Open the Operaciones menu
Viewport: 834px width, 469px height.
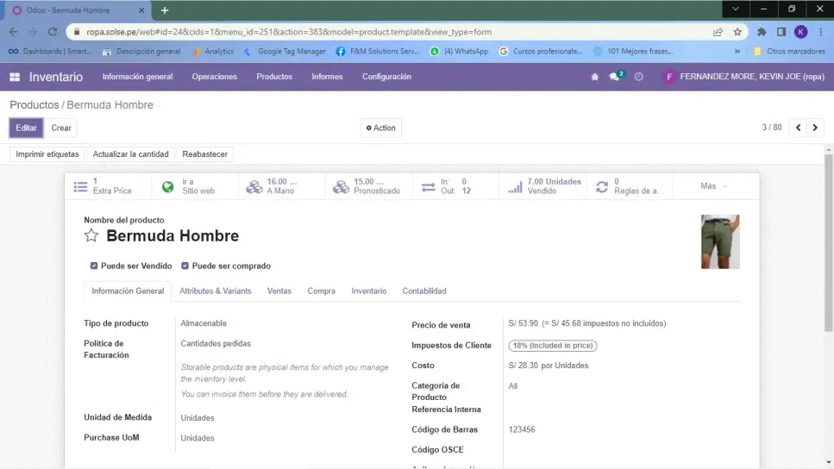(x=214, y=77)
